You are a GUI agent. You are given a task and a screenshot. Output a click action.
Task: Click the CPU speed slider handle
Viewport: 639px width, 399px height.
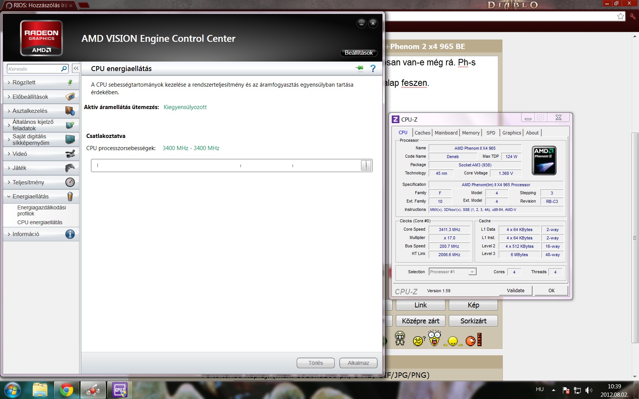tap(366, 165)
